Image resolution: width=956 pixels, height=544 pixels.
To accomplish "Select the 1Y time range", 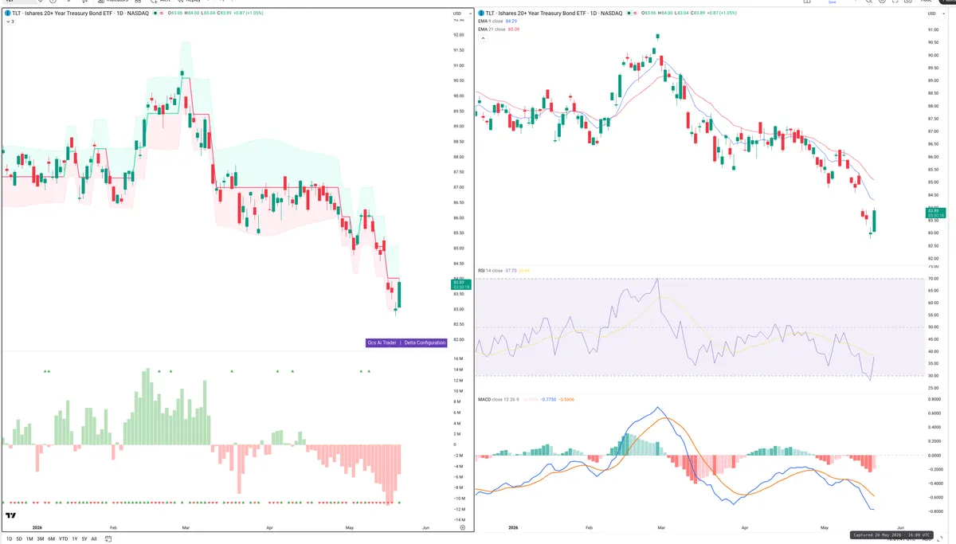I will (x=75, y=539).
